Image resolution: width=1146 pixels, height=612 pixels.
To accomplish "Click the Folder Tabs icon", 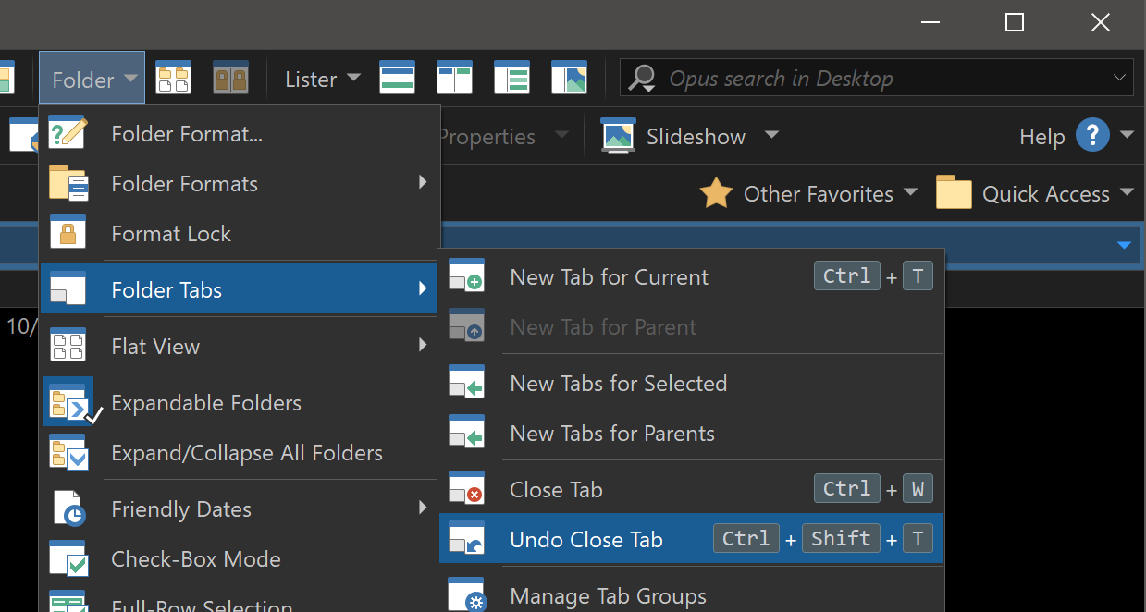I will [68, 288].
